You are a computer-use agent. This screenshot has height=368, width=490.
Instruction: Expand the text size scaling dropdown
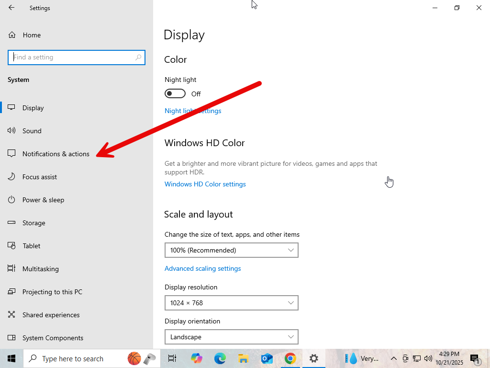coord(231,250)
